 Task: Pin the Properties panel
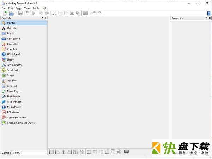point(207,18)
